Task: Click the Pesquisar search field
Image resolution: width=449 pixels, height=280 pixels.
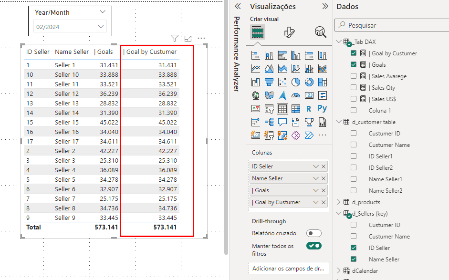Action: [x=392, y=25]
